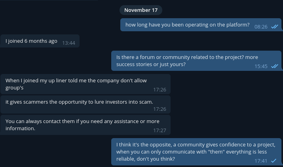The width and height of the screenshot is (283, 167).
Task: Click the 13:44 timestamp
Action: click(68, 43)
